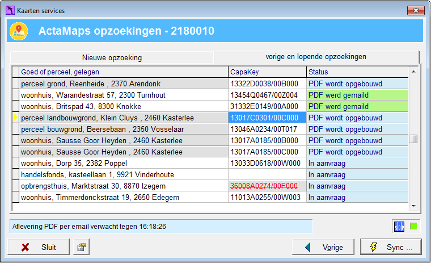The height and width of the screenshot is (263, 431).
Task: Click 'In aanvraag' status for Dorp 35 row
Action: tap(358, 163)
